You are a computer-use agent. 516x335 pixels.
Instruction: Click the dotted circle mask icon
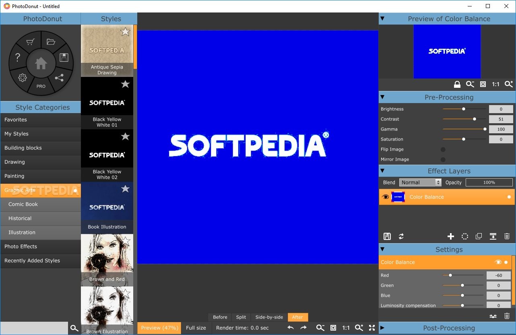tap(465, 236)
